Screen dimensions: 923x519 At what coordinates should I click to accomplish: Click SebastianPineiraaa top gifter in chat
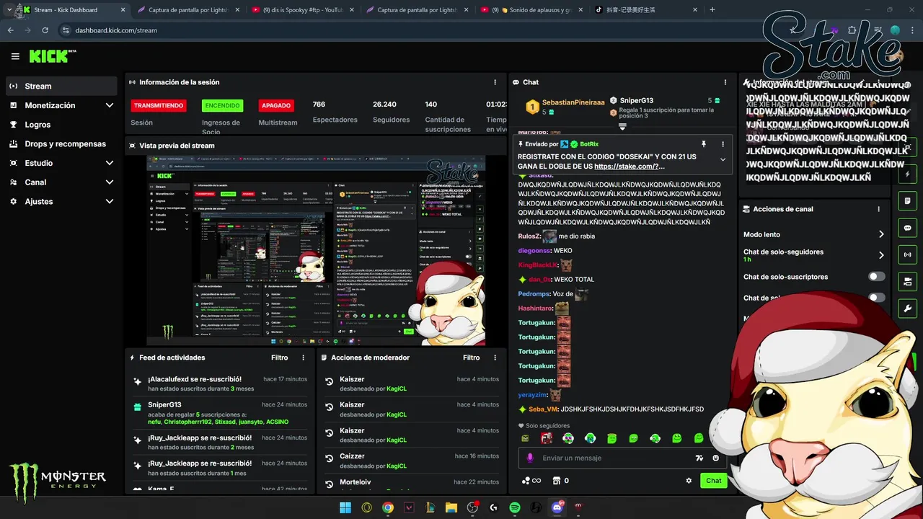pos(573,102)
